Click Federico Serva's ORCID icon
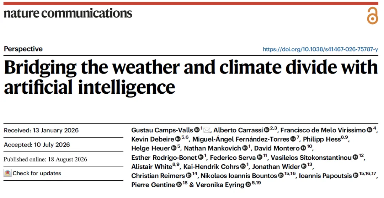Screen dimensions: 384x198 [260, 158]
